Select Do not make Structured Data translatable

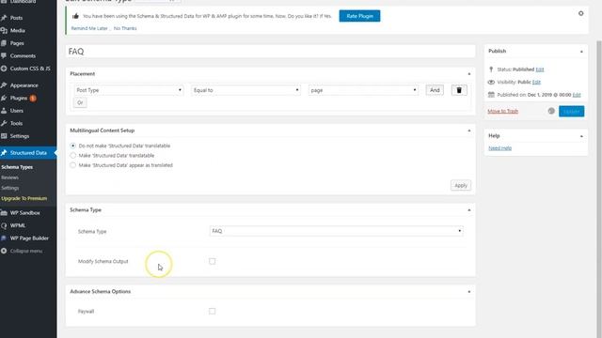pyautogui.click(x=73, y=146)
